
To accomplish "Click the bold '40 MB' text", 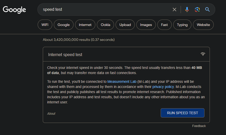I will [197, 68].
